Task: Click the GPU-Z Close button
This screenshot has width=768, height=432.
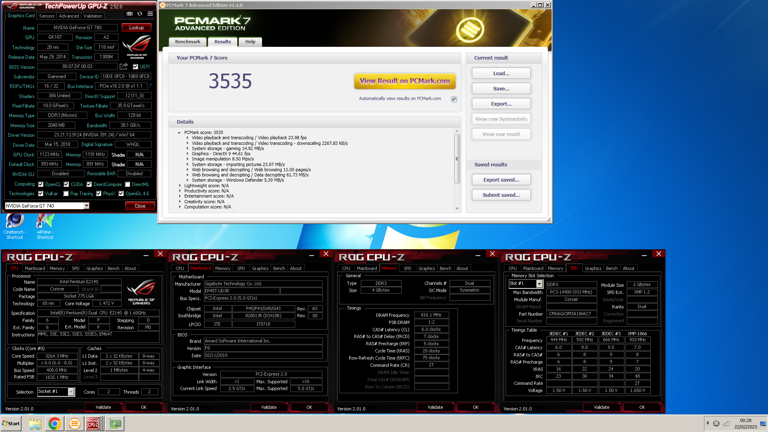Action: click(x=140, y=206)
